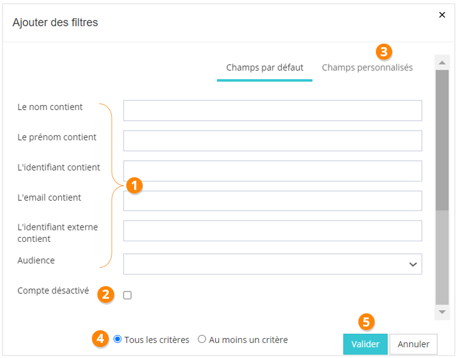458x358 pixels.
Task: Switch to Champs par défaut tab
Action: pyautogui.click(x=265, y=68)
